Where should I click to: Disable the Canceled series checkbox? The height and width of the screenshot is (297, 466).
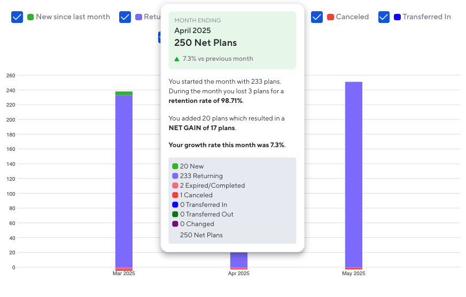(317, 17)
